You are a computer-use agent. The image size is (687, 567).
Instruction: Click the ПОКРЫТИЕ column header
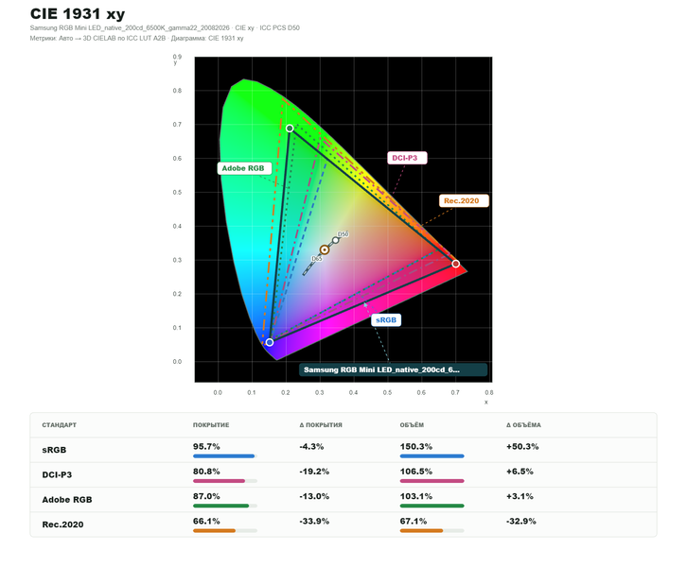[211, 425]
